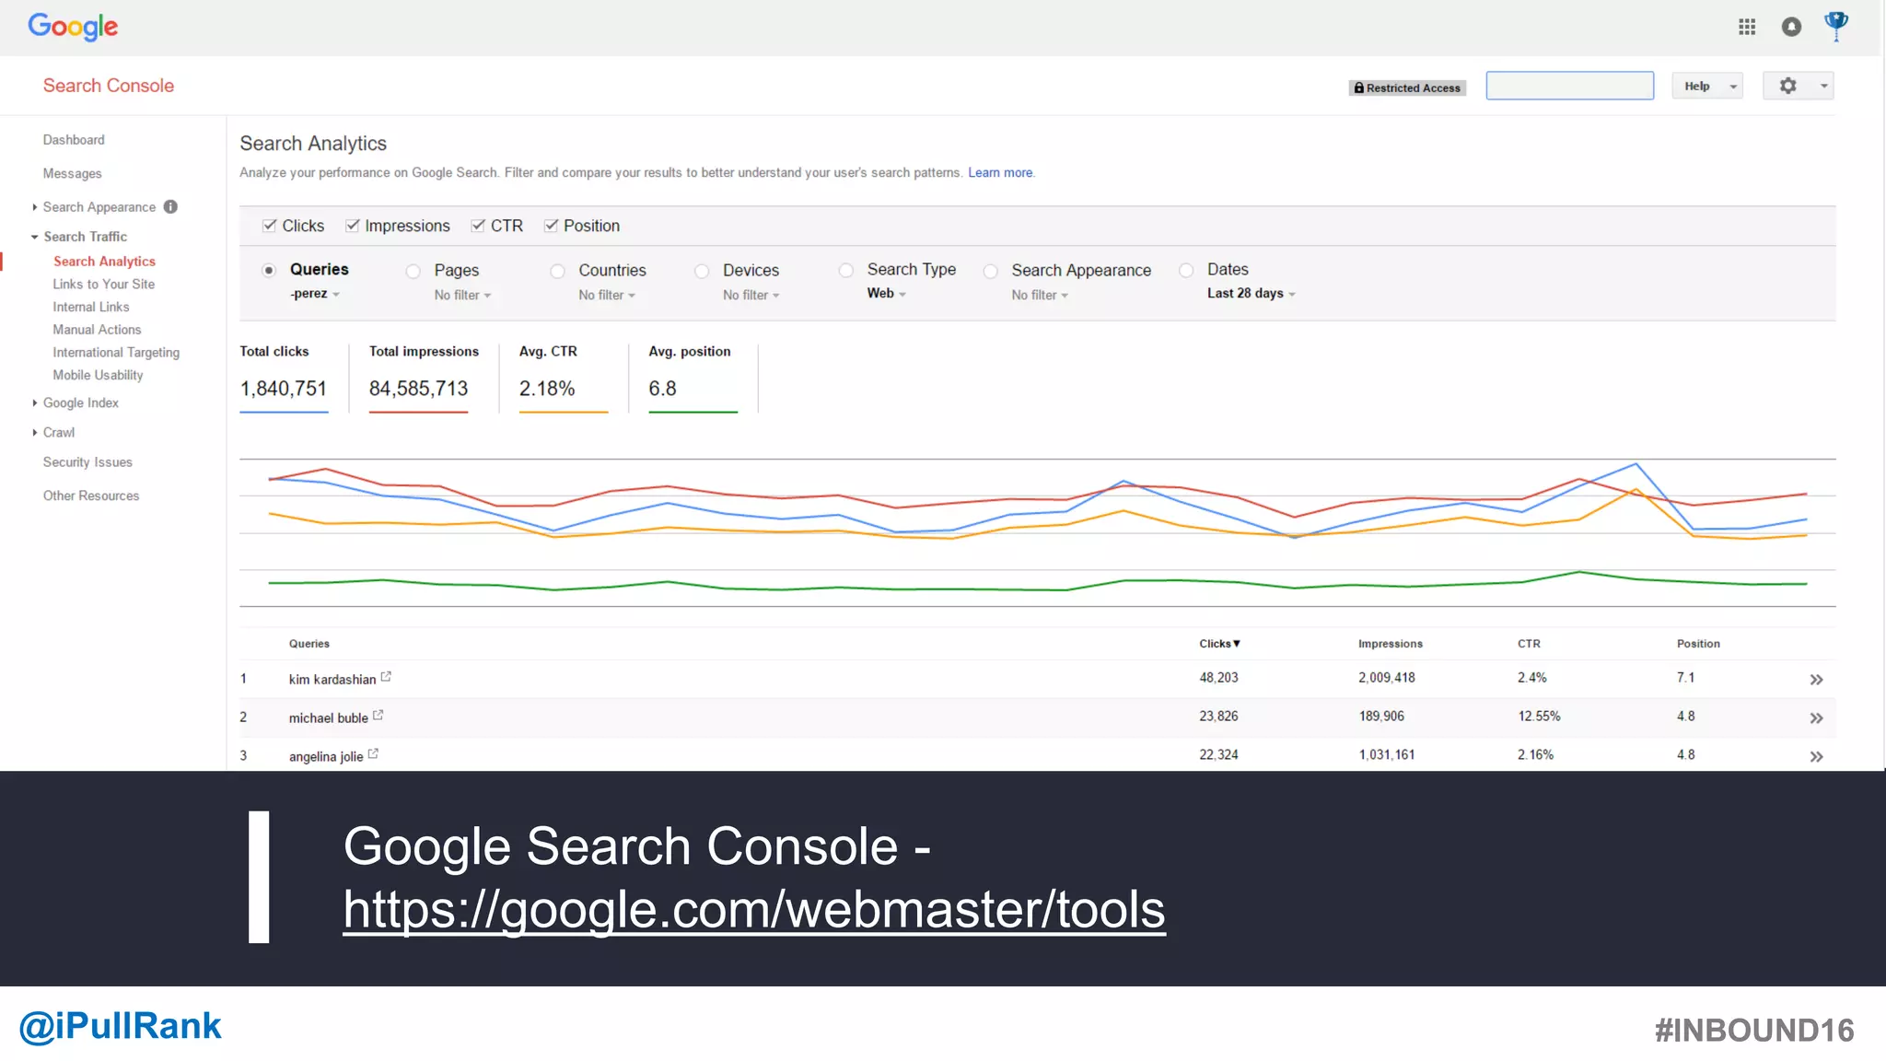Open the Google notifications bell icon
Viewport: 1886px width, 1061px height.
pyautogui.click(x=1791, y=27)
